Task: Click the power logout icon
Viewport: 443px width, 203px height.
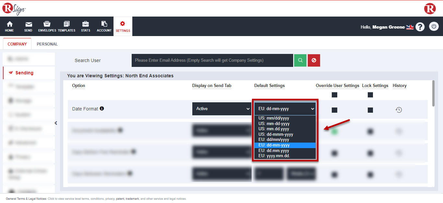Action: tap(434, 26)
